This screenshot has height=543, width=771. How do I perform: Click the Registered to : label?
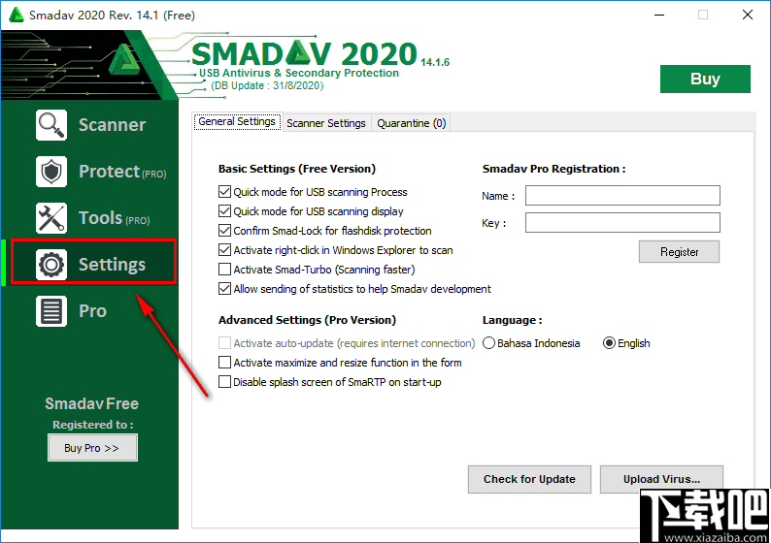coord(93,425)
